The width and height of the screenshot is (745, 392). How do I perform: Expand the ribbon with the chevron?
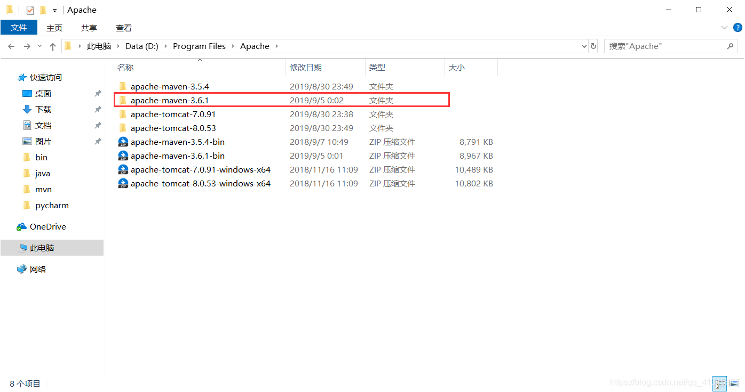pos(724,28)
